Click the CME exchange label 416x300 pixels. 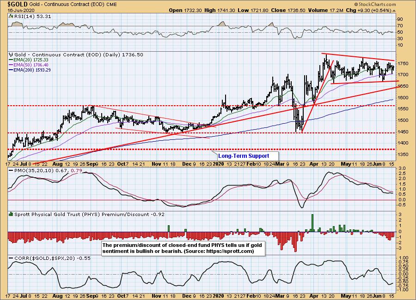click(x=111, y=5)
